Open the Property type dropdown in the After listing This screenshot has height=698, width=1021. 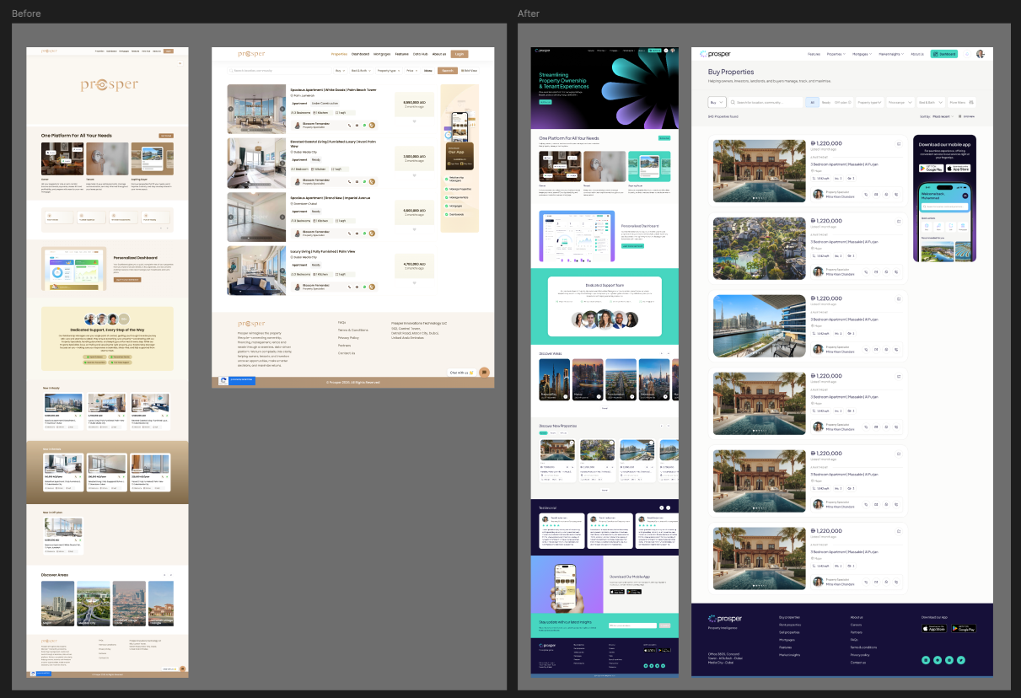tap(869, 102)
